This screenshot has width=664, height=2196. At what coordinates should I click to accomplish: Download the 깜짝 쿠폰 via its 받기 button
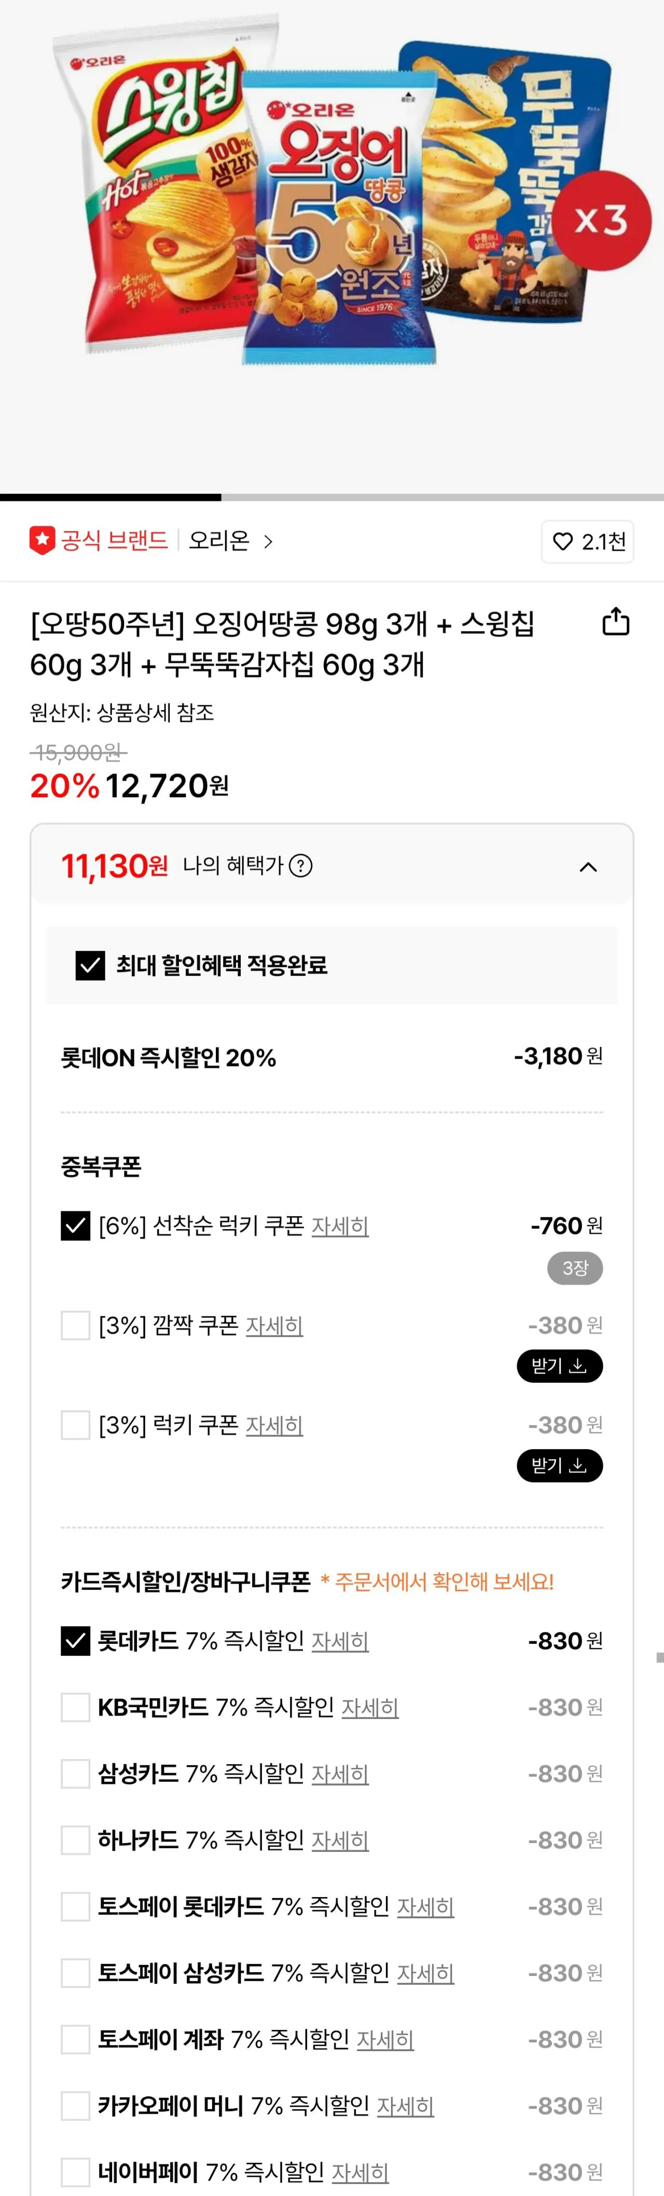click(x=559, y=1366)
